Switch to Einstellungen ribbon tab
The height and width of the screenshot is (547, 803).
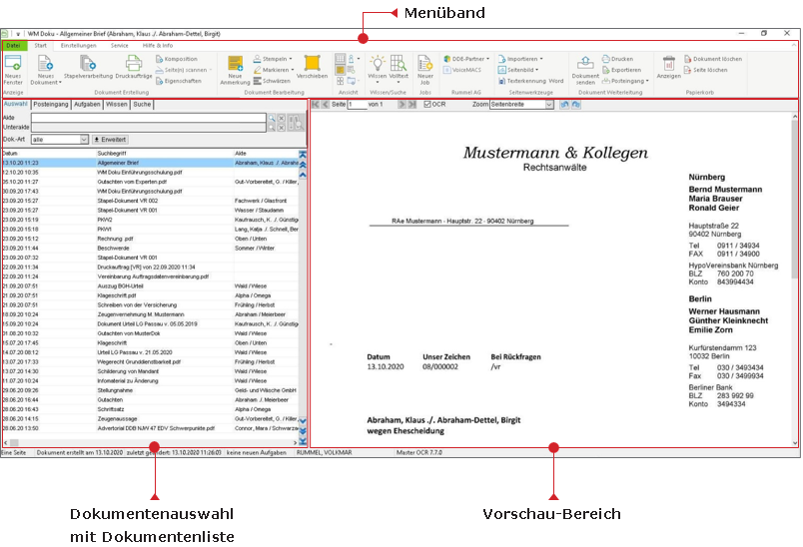coord(78,46)
